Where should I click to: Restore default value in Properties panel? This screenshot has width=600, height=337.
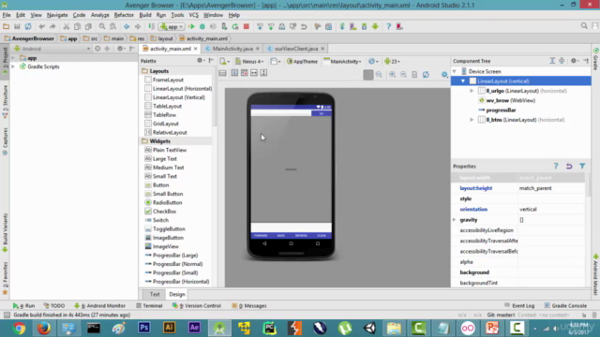point(569,167)
